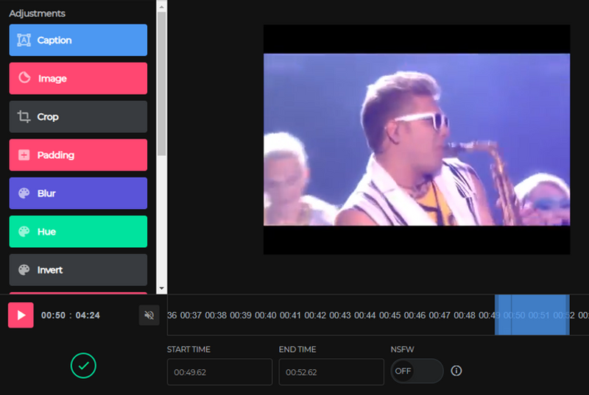The height and width of the screenshot is (395, 589).
Task: Click the Invert palette icon
Action: tap(24, 270)
